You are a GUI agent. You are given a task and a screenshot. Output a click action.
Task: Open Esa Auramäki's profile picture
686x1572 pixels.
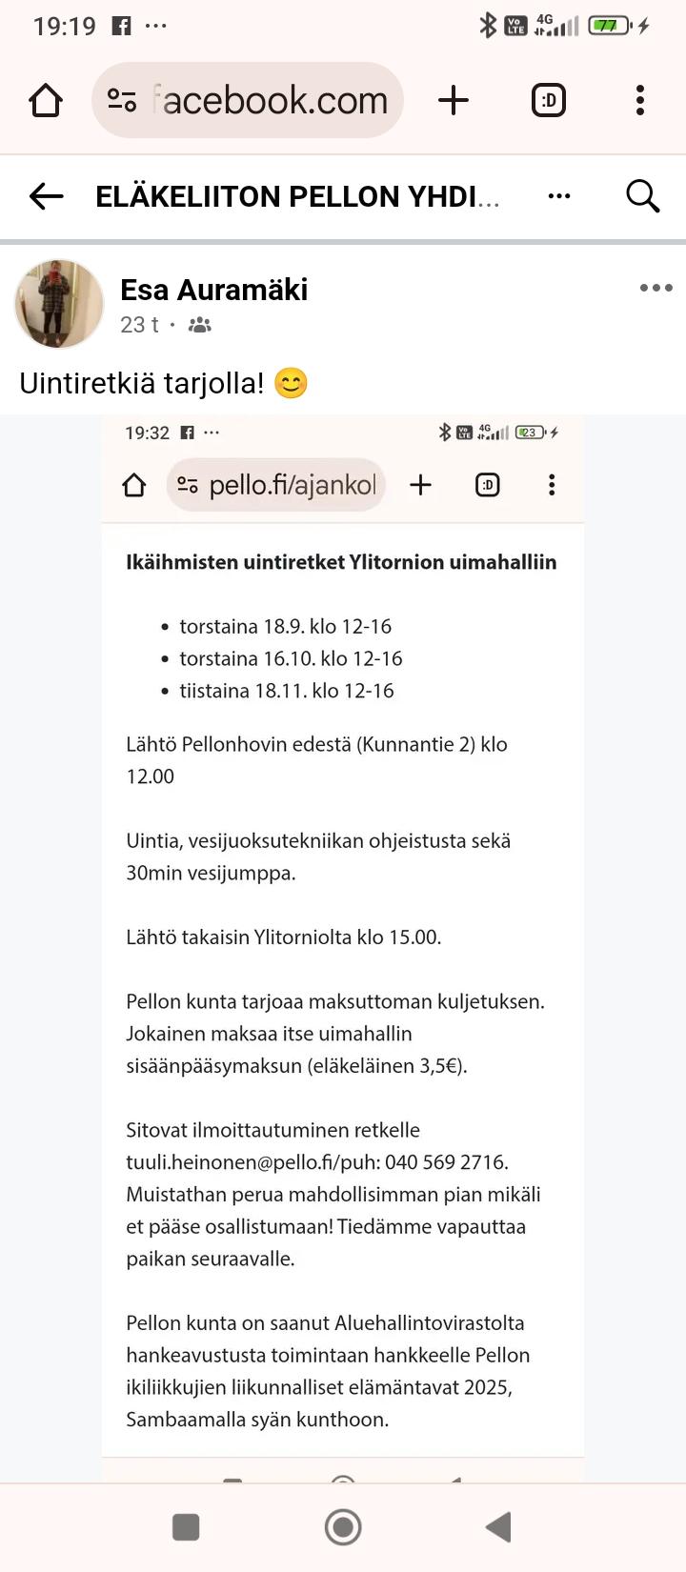(59, 304)
